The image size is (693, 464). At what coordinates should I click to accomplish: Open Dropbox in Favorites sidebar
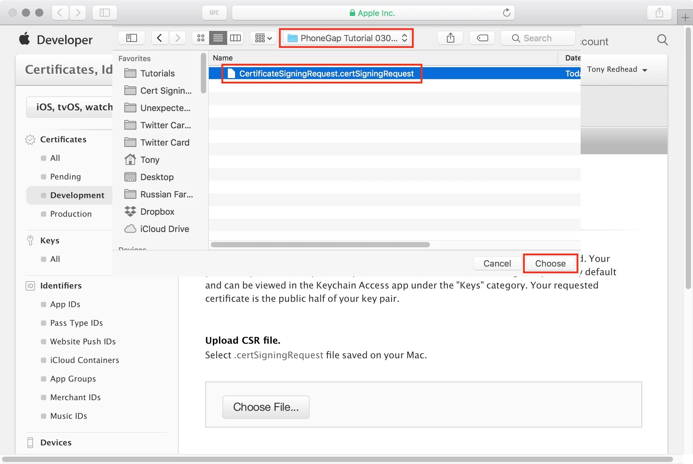coord(157,211)
